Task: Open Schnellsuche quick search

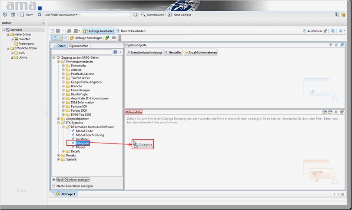Action: point(153,15)
